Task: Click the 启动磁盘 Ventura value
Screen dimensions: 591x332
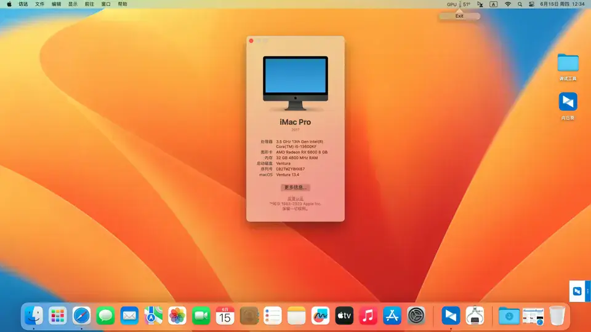Action: (283, 164)
